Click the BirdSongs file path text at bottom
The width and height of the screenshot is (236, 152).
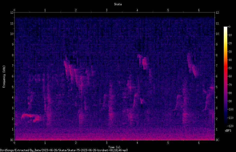tap(64, 150)
